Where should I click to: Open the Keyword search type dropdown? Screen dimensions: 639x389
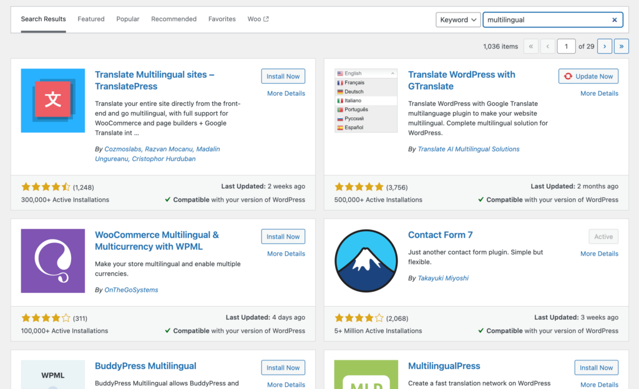(458, 20)
